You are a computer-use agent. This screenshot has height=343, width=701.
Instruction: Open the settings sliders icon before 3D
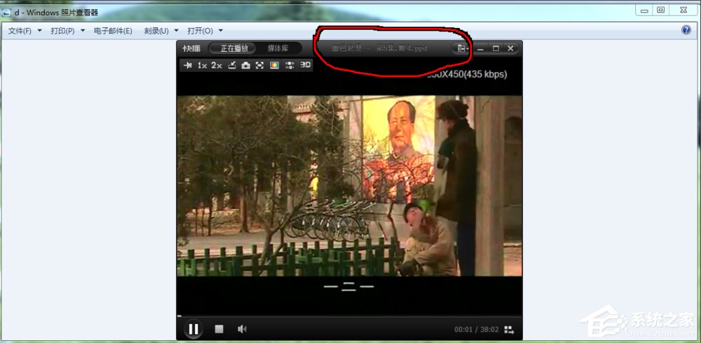tap(290, 65)
